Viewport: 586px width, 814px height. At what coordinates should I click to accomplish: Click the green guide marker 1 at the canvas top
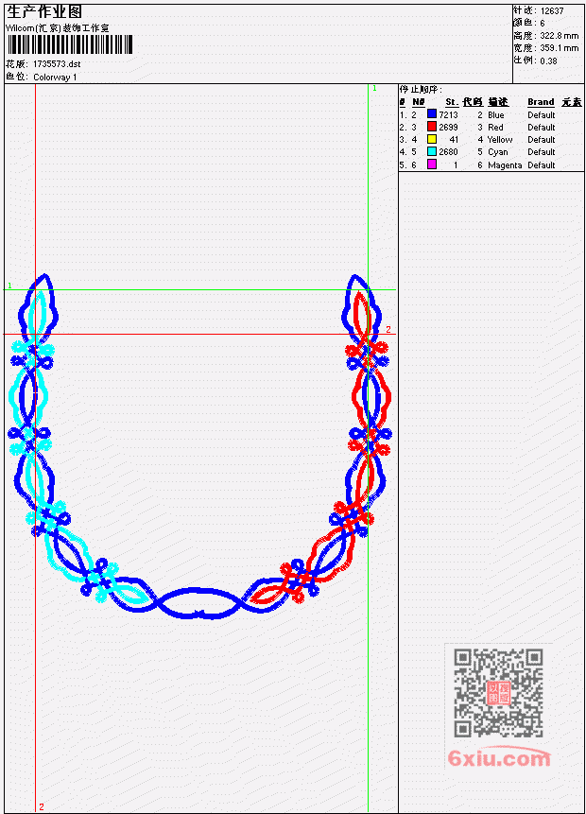[374, 89]
